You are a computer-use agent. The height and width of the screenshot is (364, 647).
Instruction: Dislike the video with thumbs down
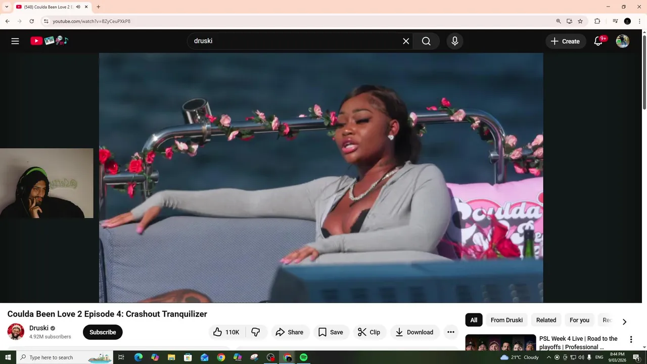point(256,332)
